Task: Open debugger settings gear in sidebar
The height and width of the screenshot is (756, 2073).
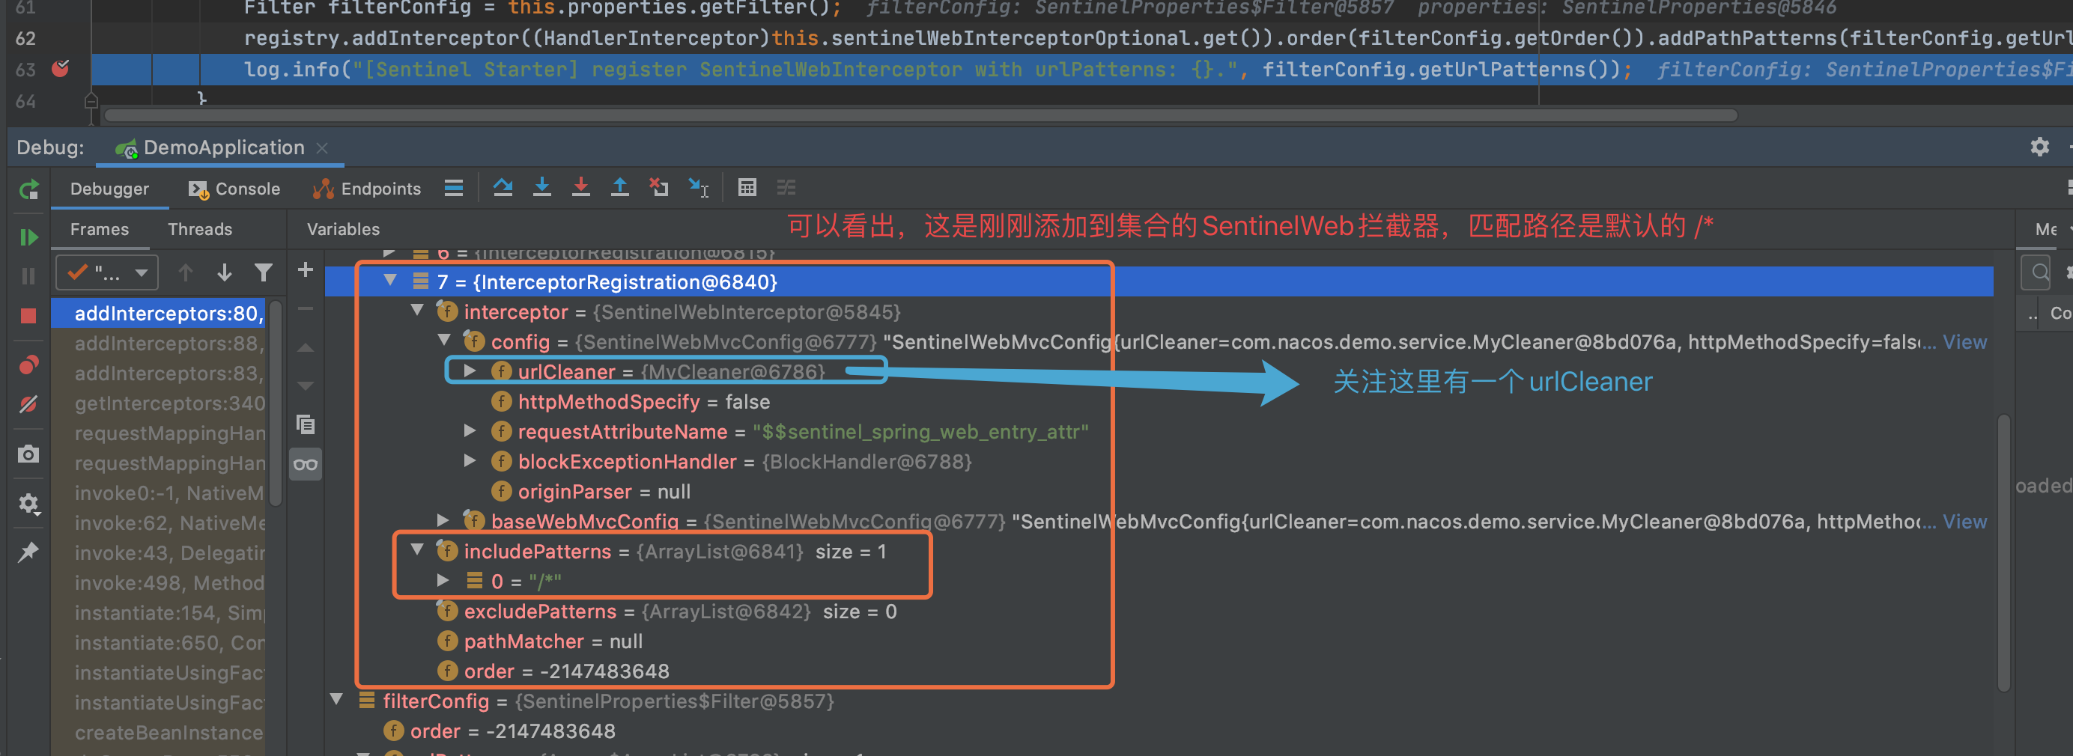Action: pos(29,504)
